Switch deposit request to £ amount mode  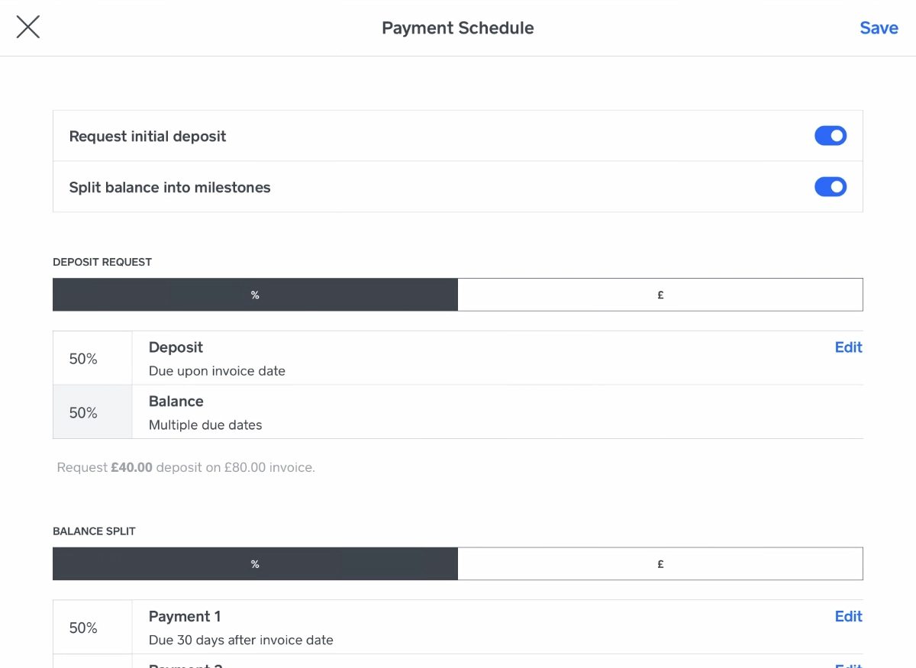(660, 294)
